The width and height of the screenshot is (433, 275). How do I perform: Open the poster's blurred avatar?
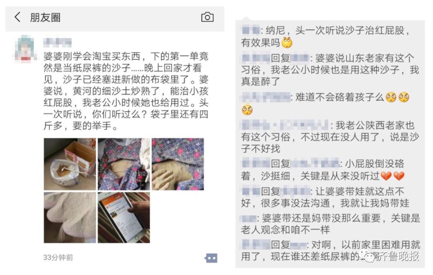pos(26,49)
